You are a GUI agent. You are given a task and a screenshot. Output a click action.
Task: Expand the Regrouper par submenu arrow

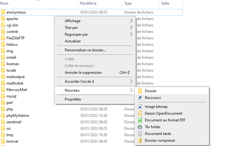coord(131,34)
